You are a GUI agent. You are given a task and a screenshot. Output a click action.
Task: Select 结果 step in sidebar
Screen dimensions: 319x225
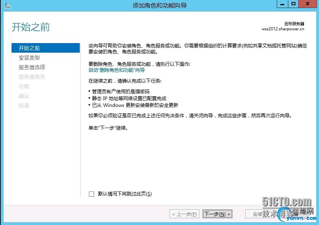click(x=24, y=105)
